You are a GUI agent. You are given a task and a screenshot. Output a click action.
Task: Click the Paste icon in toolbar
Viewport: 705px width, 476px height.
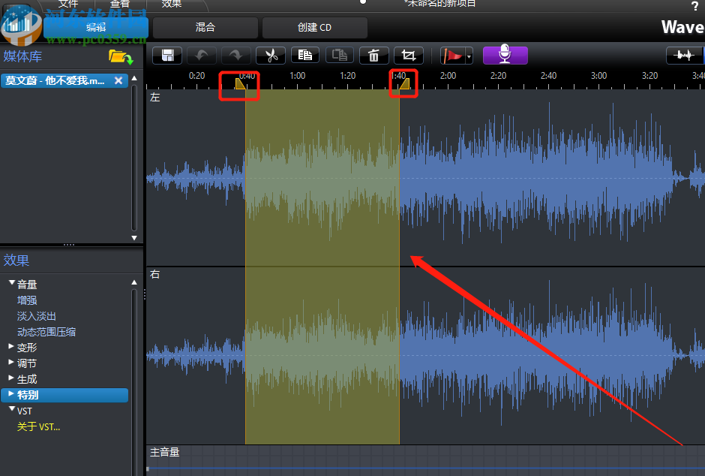(340, 56)
